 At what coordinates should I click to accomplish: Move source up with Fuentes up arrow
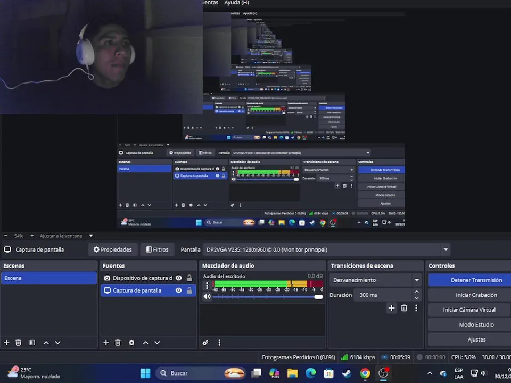click(x=146, y=343)
